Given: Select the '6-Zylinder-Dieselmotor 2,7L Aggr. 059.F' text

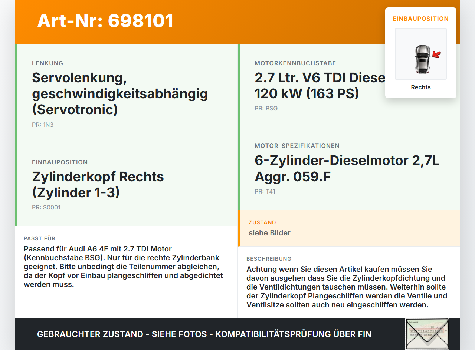Looking at the screenshot, I should coord(347,169).
